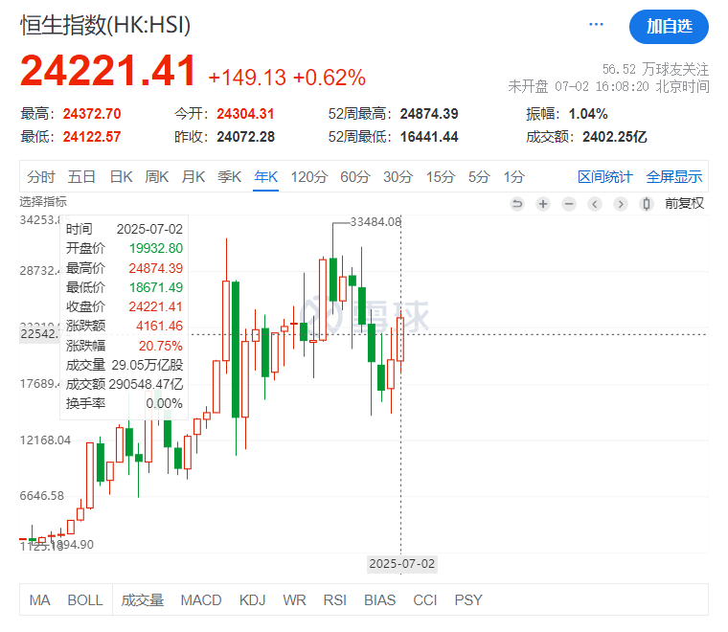The width and height of the screenshot is (728, 632).
Task: Click the 56.52 万球友关注 followers text
Action: pyautogui.click(x=655, y=69)
